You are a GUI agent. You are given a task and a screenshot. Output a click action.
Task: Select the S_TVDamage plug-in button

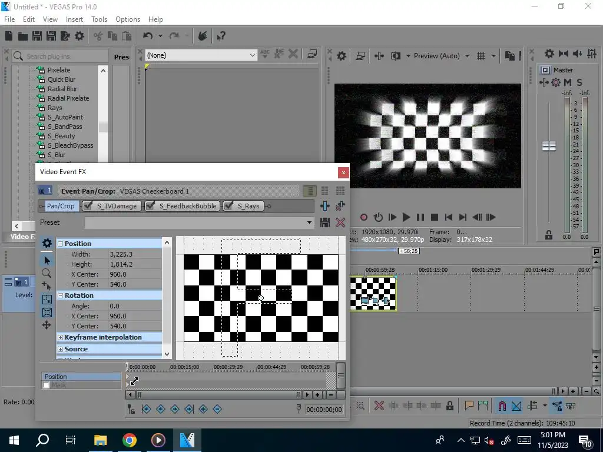pyautogui.click(x=117, y=206)
